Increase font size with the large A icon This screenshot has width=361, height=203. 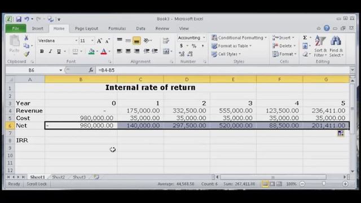pyautogui.click(x=99, y=41)
